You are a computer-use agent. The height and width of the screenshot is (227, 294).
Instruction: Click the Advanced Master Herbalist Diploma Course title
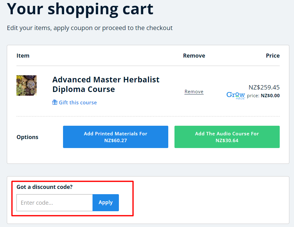106,85
